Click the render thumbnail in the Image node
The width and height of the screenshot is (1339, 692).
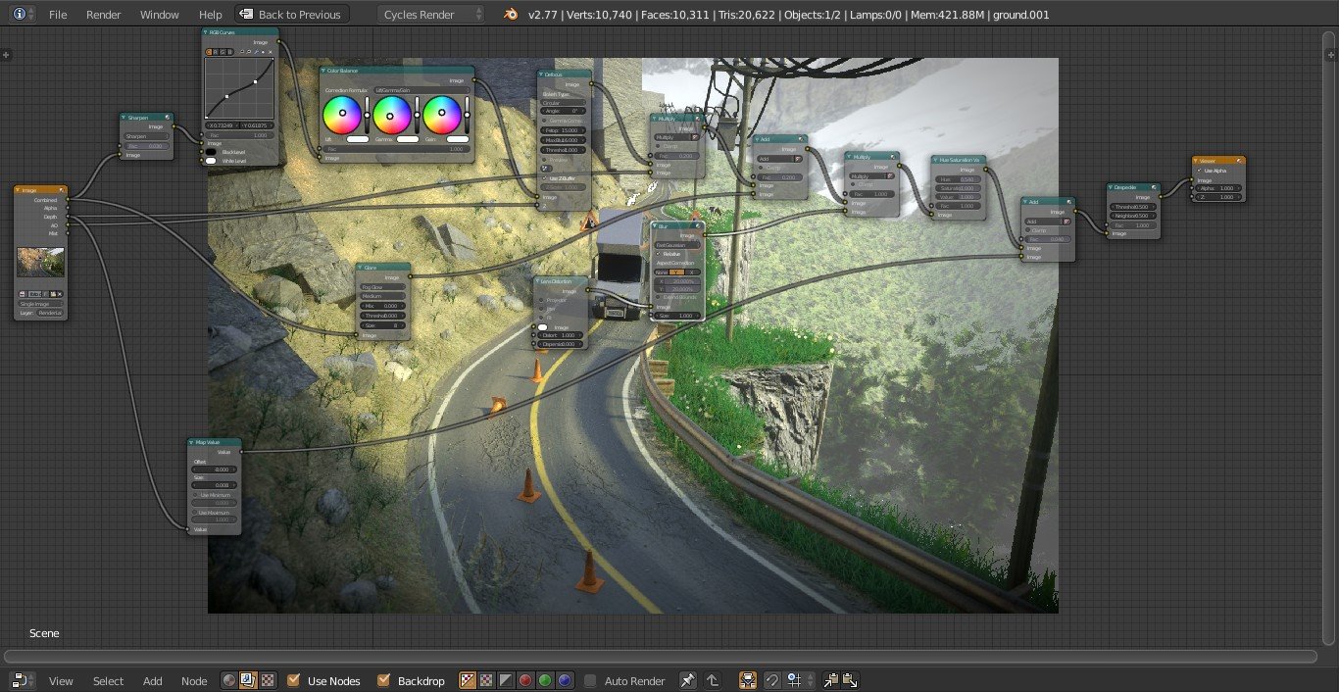[x=40, y=262]
